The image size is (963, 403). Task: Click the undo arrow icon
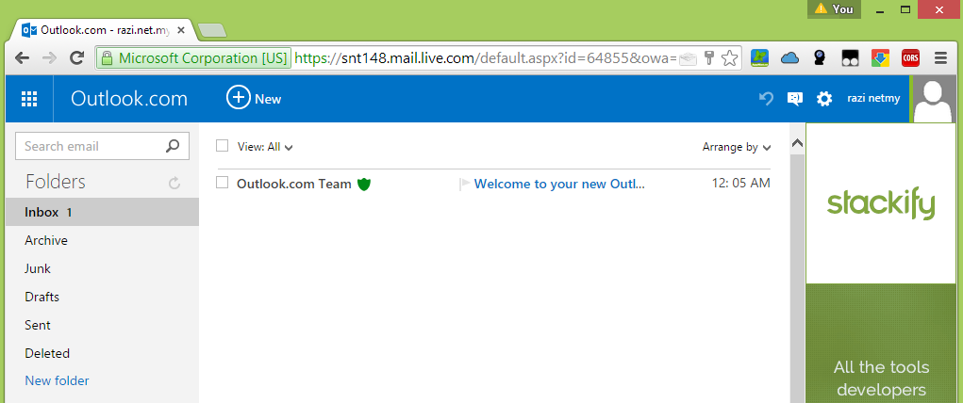point(766,98)
